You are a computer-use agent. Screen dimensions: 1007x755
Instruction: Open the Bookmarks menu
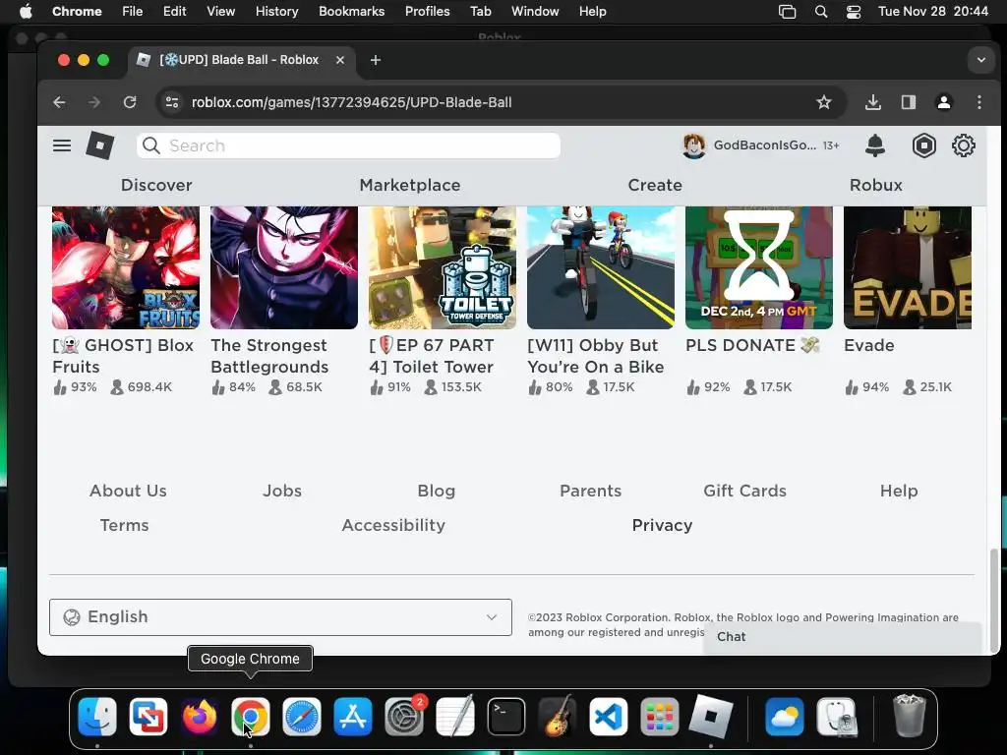coord(351,12)
